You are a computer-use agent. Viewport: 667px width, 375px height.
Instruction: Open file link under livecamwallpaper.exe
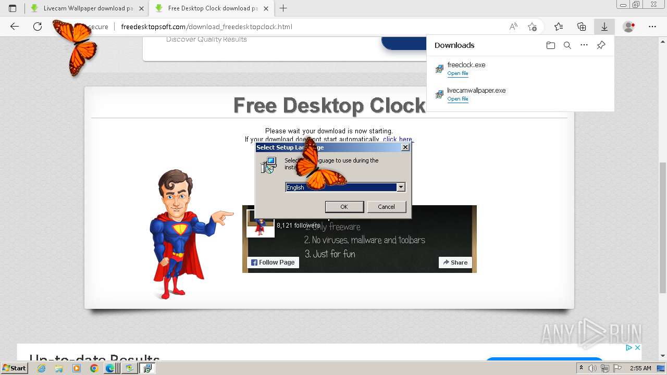coord(458,99)
